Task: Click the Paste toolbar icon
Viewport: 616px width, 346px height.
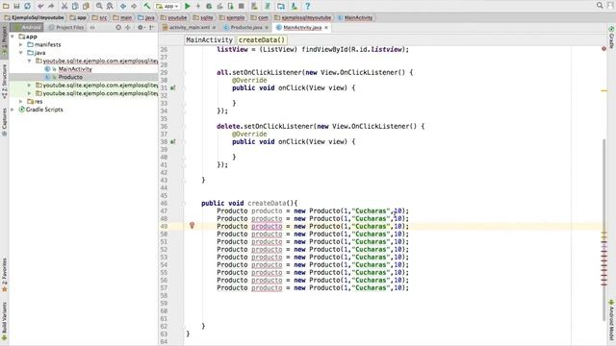Action: 86,6
